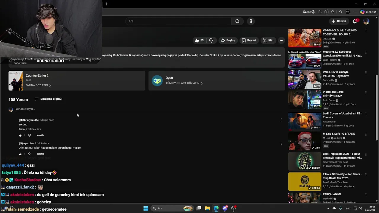Viewport: 379px width, 213px height.
Task: Open Edge favorites list icon
Action: click(341, 12)
